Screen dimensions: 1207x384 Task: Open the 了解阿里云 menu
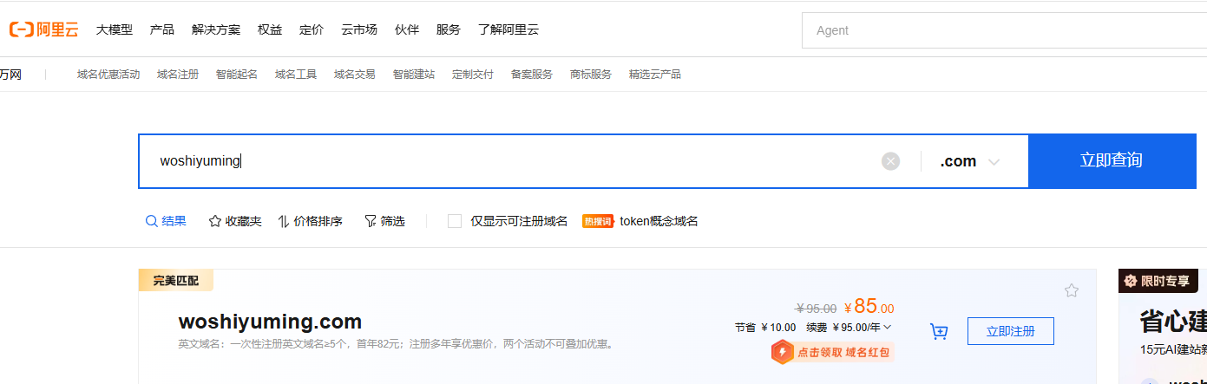[508, 29]
